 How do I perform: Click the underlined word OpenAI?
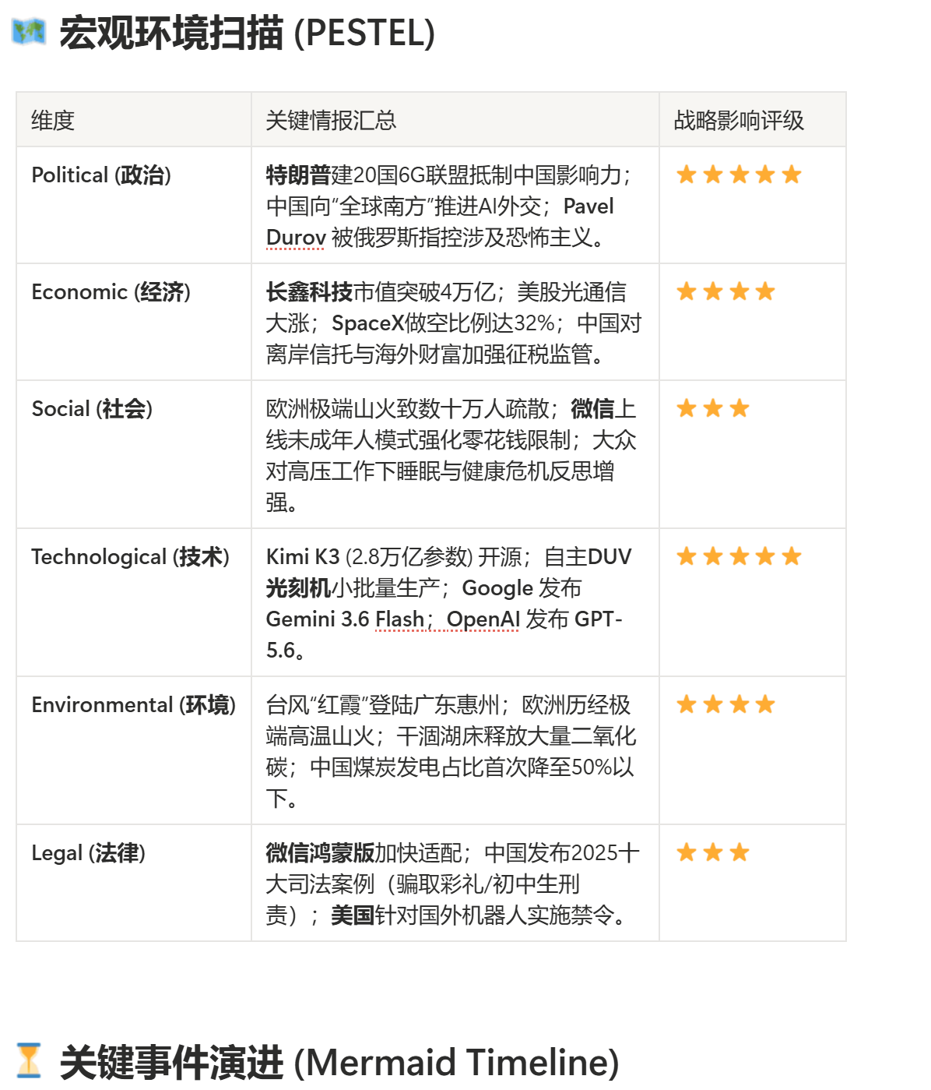[x=483, y=619]
